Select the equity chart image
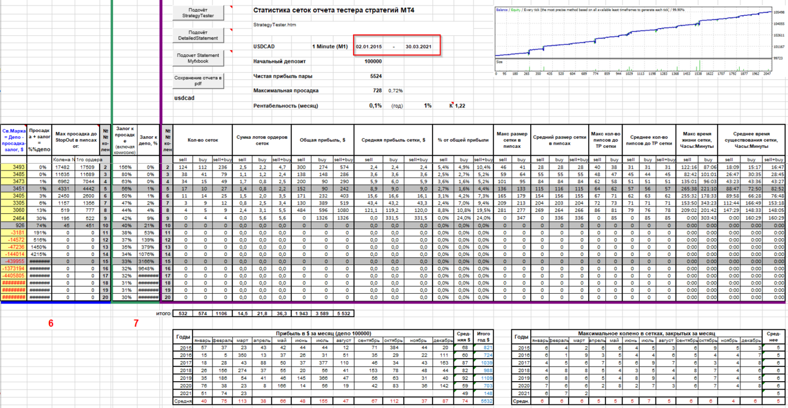The image size is (788, 408). coord(641,42)
